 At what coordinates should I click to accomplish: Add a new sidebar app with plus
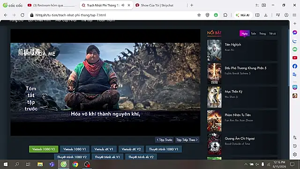295,23
